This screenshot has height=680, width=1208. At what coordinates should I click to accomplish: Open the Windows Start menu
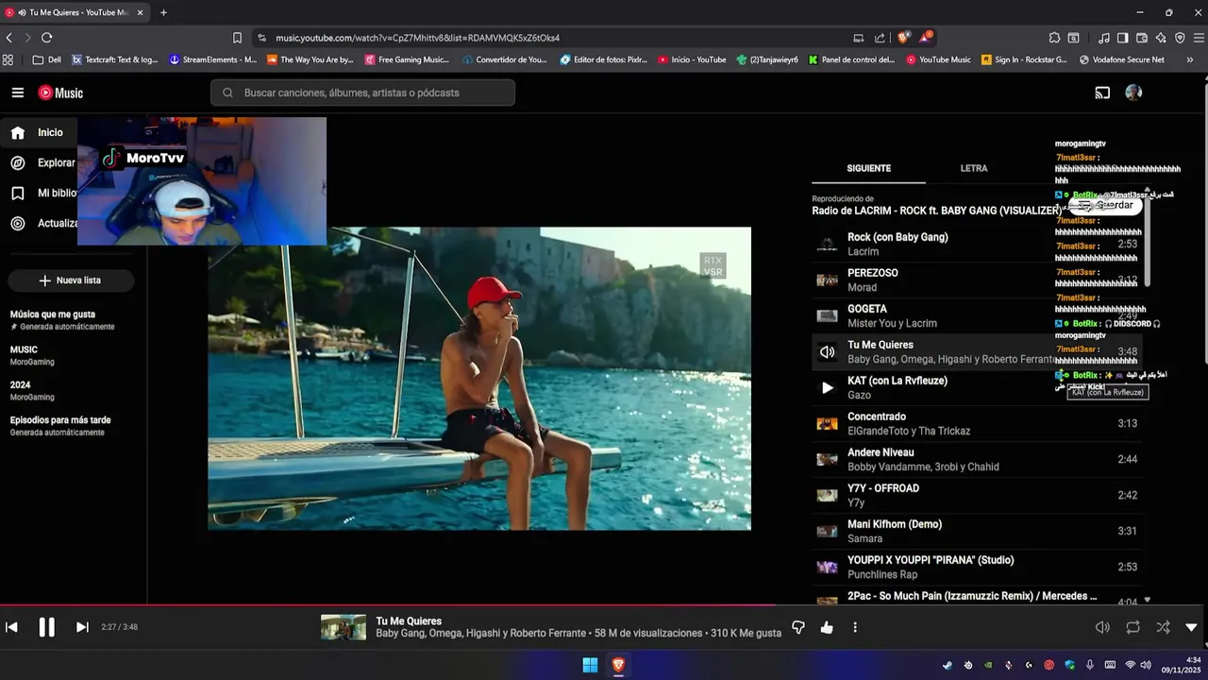(590, 665)
